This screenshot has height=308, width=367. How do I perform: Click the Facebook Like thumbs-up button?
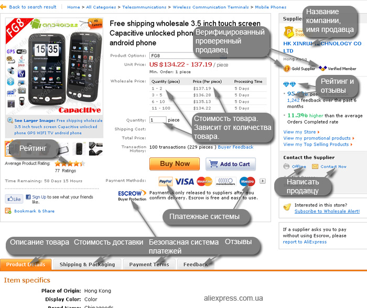click(14, 199)
